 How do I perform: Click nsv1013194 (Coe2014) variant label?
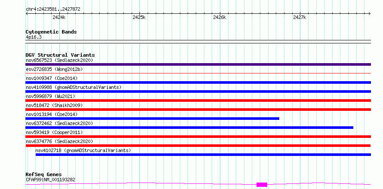[x=52, y=114]
